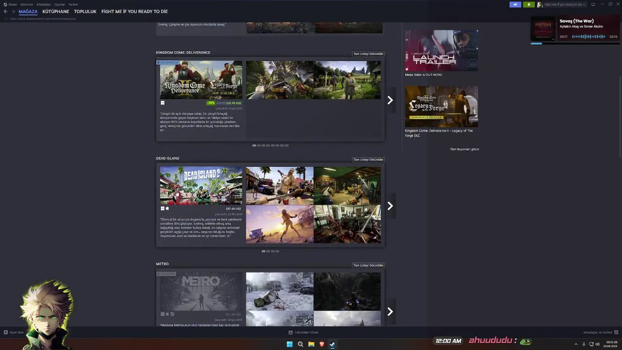The width and height of the screenshot is (622, 350).
Task: Click the Apple platform icon under Dead Island 2
Action: pyautogui.click(x=167, y=208)
